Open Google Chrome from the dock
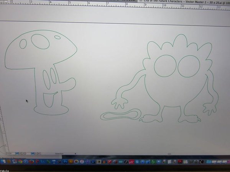 20,161
